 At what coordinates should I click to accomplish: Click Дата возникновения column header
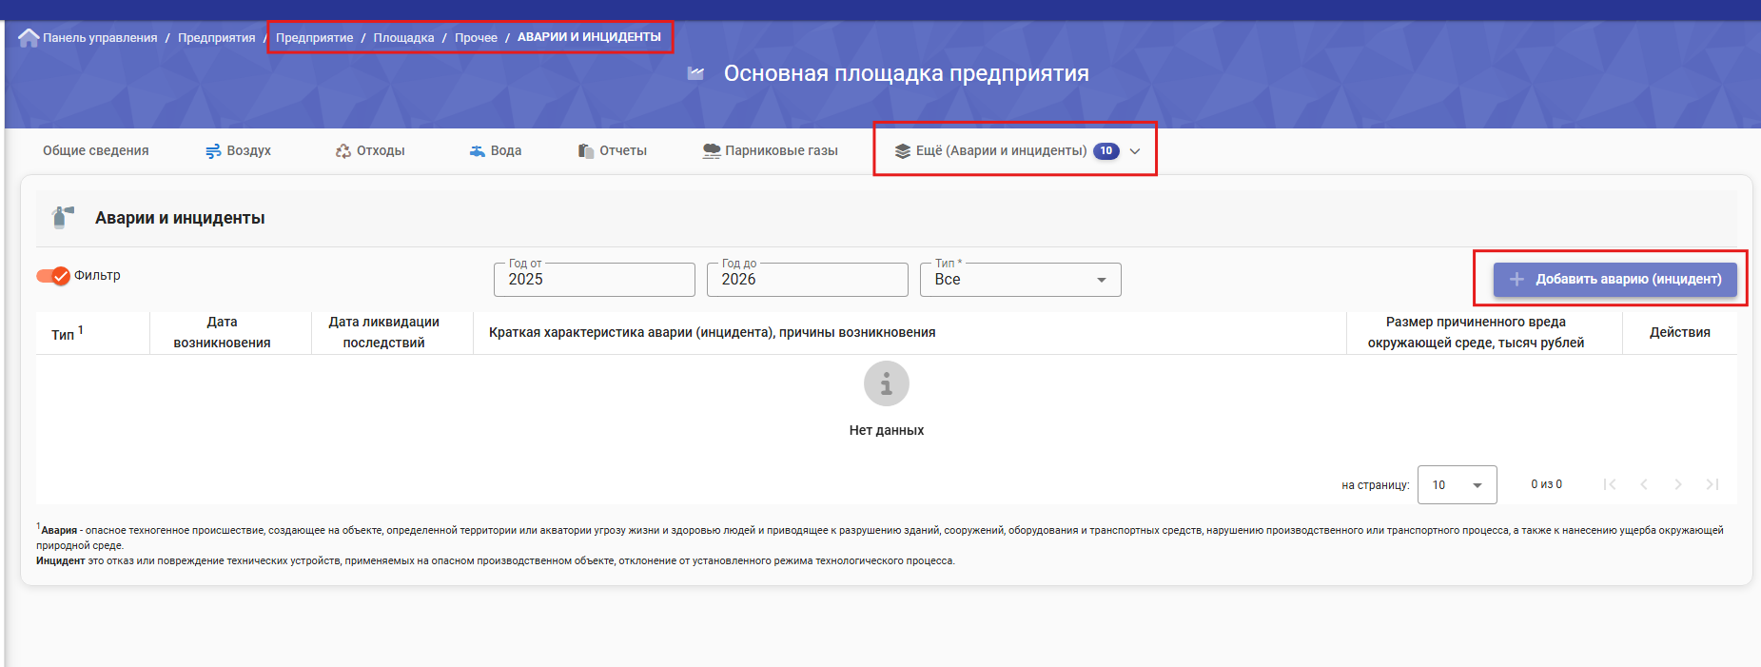tap(222, 332)
